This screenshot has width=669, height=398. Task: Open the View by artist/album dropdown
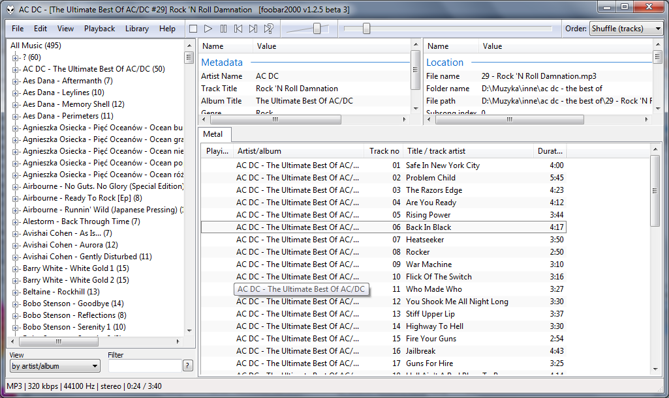(x=55, y=366)
